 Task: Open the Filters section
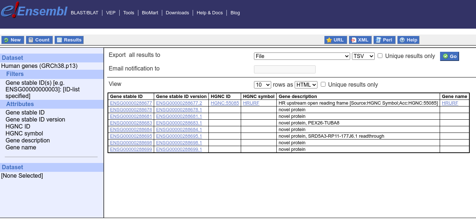click(15, 74)
